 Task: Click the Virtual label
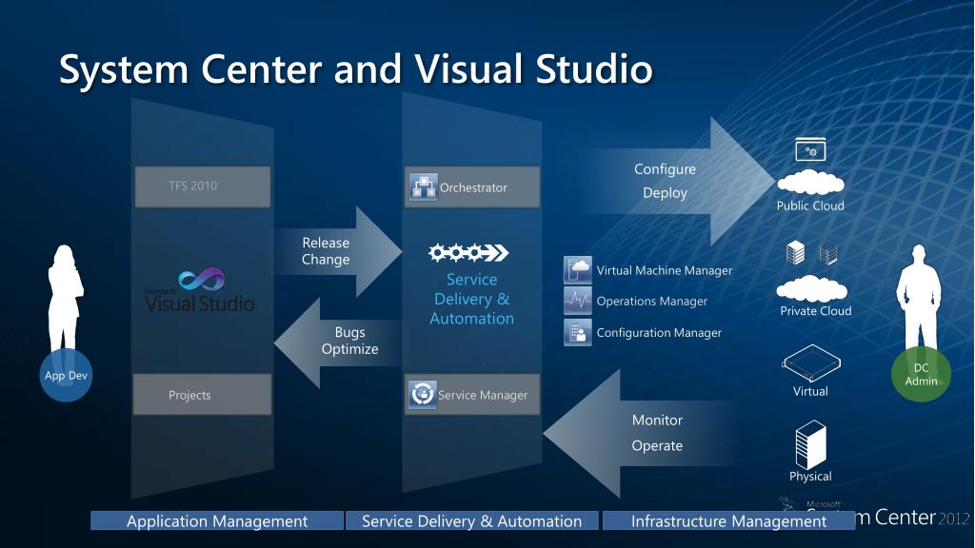coord(810,391)
